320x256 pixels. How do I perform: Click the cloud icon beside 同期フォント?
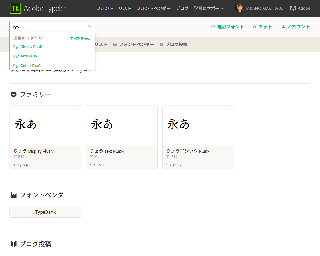tap(213, 27)
